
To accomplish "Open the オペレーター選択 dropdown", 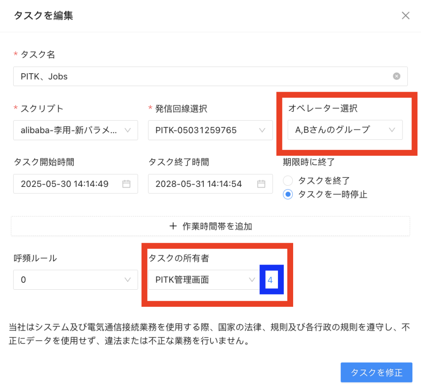I will [345, 130].
